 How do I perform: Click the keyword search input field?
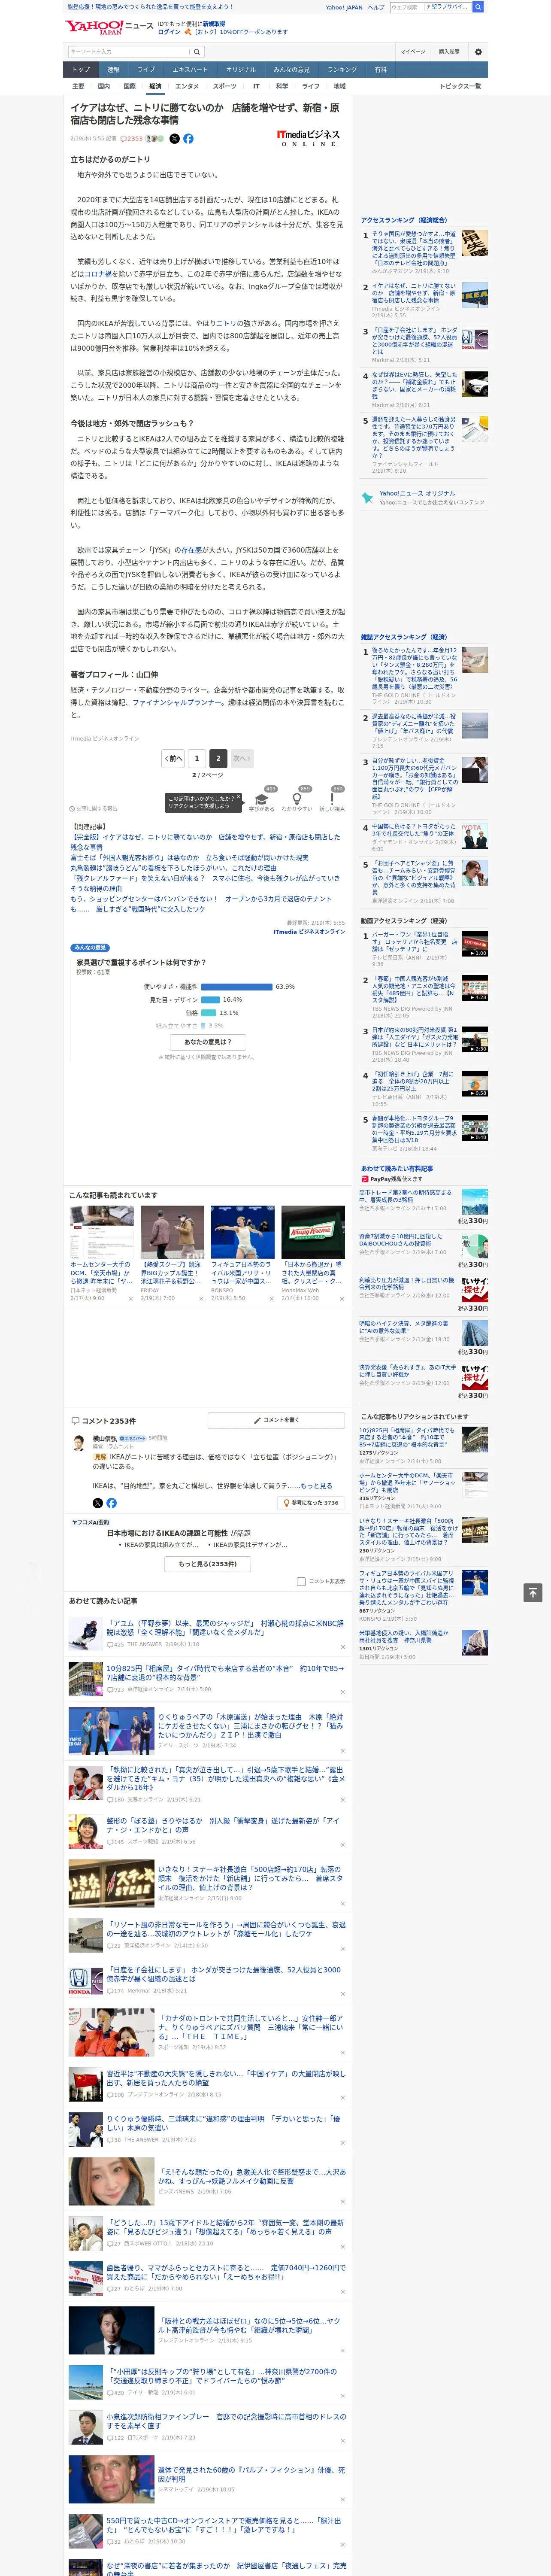(129, 52)
